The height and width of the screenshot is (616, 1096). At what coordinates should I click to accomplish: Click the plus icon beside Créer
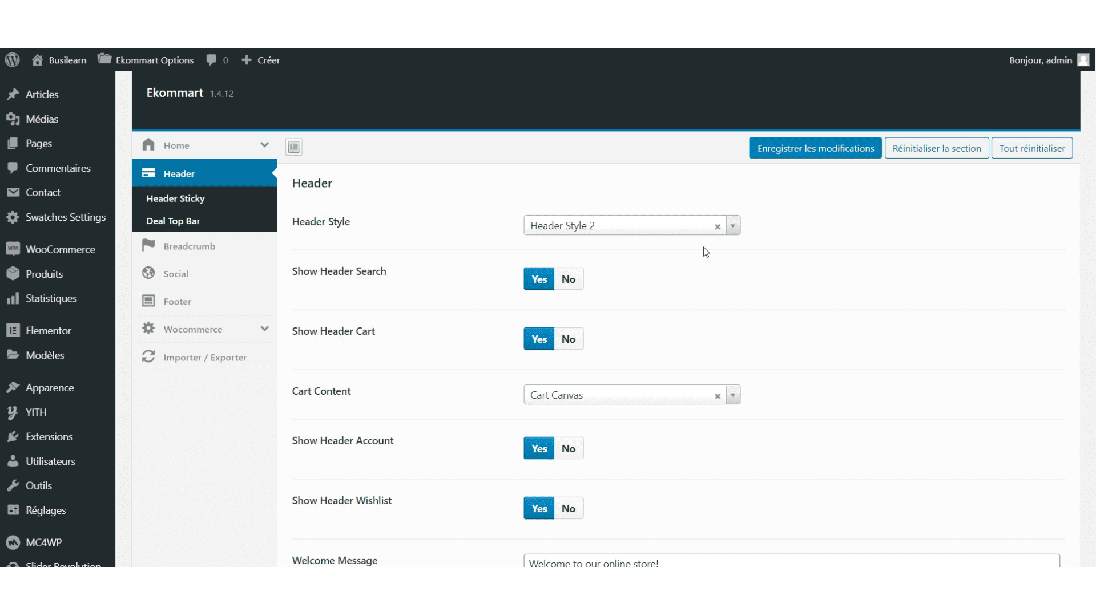(x=247, y=60)
